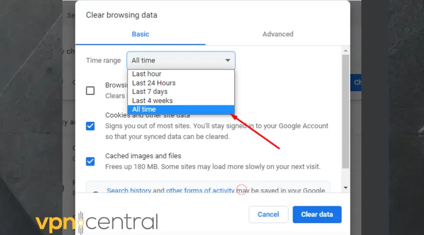
Task: Open the Search history link
Action: click(129, 191)
